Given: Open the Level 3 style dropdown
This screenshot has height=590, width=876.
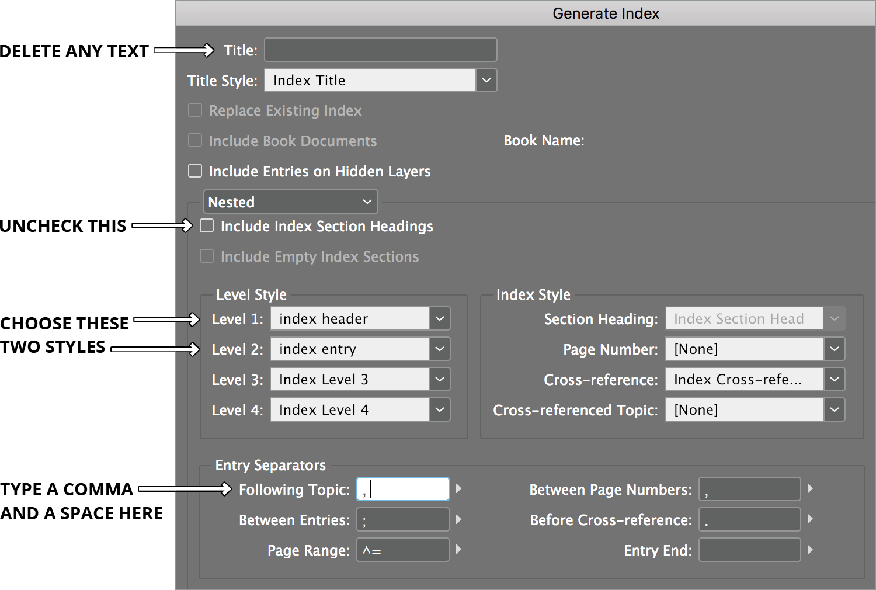Looking at the screenshot, I should pos(439,379).
